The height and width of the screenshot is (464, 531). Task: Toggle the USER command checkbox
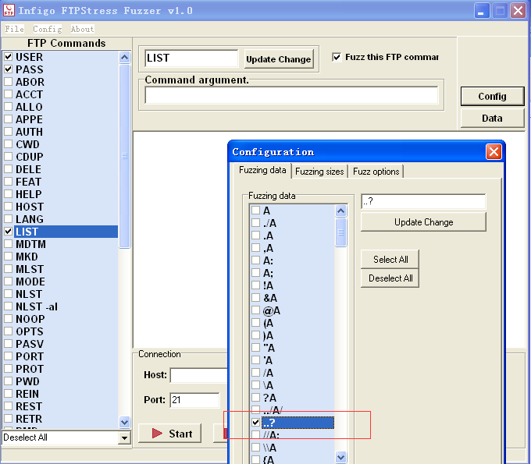[8, 57]
